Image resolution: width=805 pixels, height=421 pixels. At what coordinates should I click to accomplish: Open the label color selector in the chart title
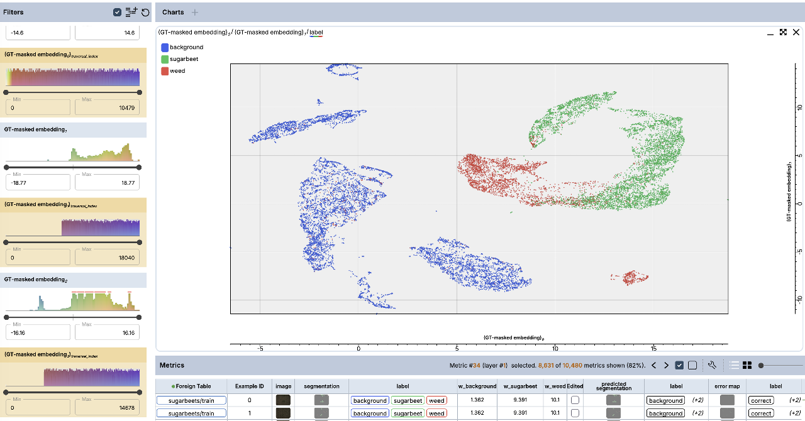[316, 33]
